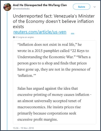Click 'macroeconomics' in the article excerpt
The image size is (101, 131).
tap(32, 107)
